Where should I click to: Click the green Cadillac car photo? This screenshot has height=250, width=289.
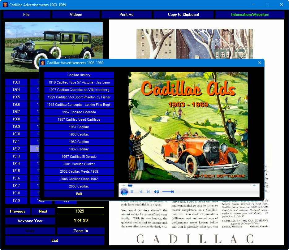point(54,47)
